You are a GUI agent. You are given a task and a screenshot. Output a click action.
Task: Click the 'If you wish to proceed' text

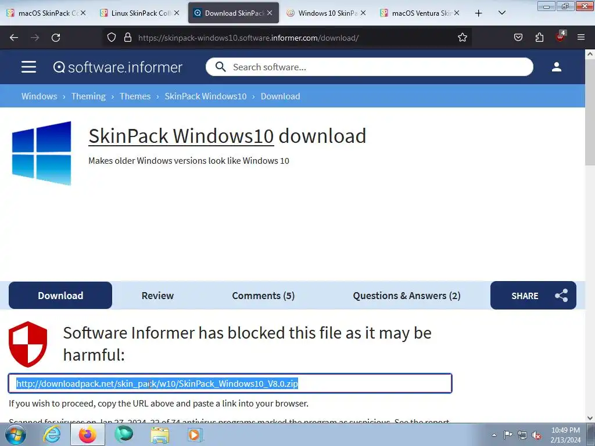pyautogui.click(x=159, y=404)
